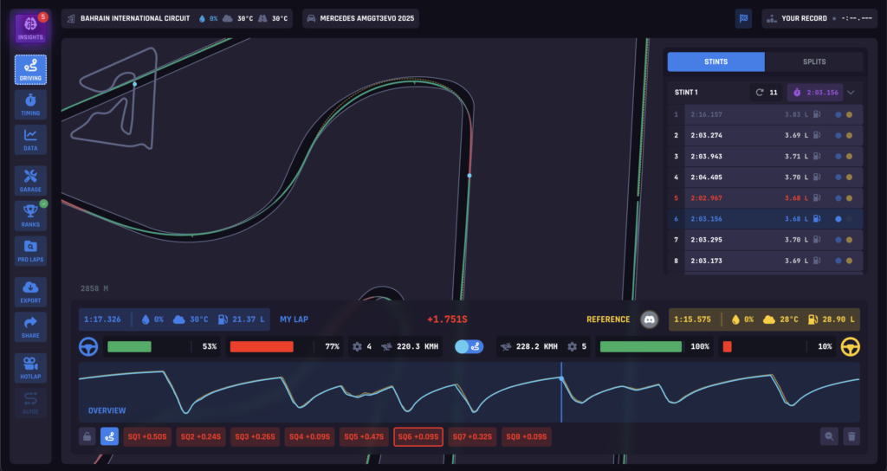The width and height of the screenshot is (887, 471).
Task: Open the Timing section in sidebar
Action: pyautogui.click(x=30, y=105)
